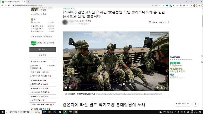The height and width of the screenshot is (114, 203).
Task: Click the category link above the post title
Action: [69, 8]
